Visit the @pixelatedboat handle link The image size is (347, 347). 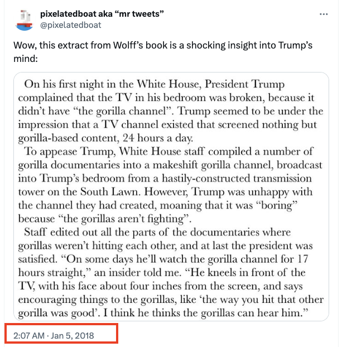(x=71, y=25)
